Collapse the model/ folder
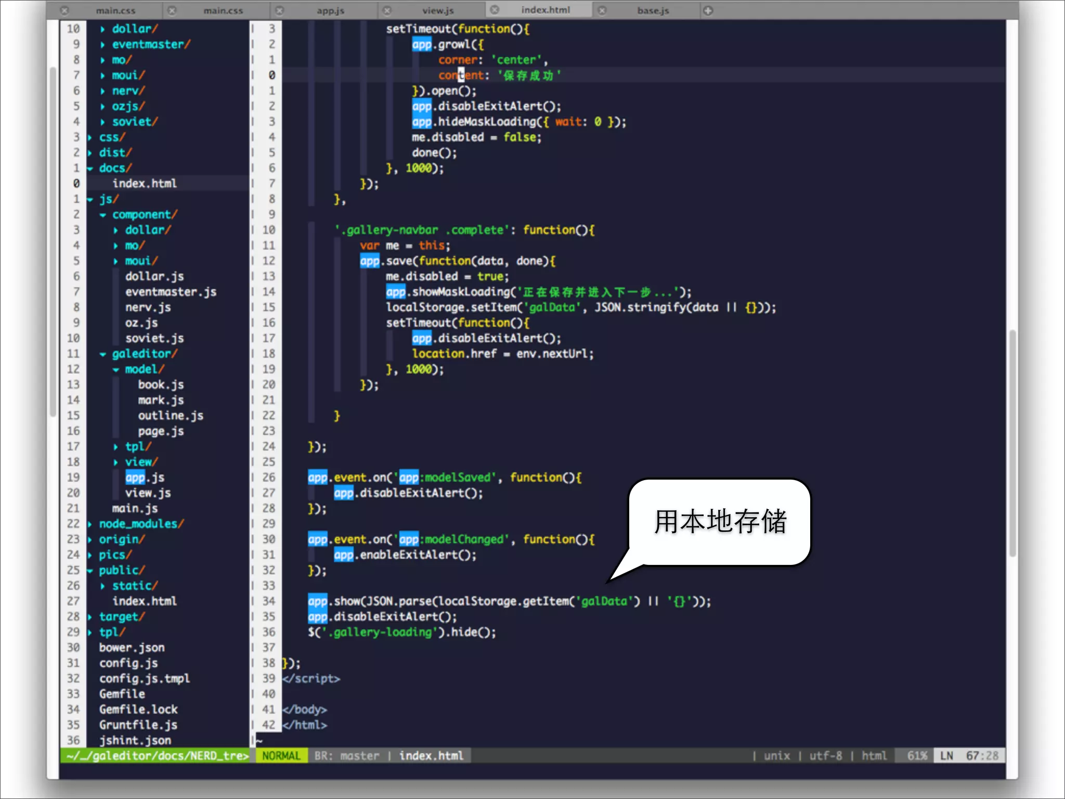 pos(115,369)
